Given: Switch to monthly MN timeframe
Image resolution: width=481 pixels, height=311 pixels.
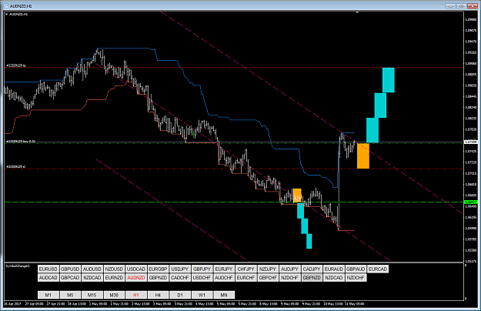Looking at the screenshot, I should 224,295.
